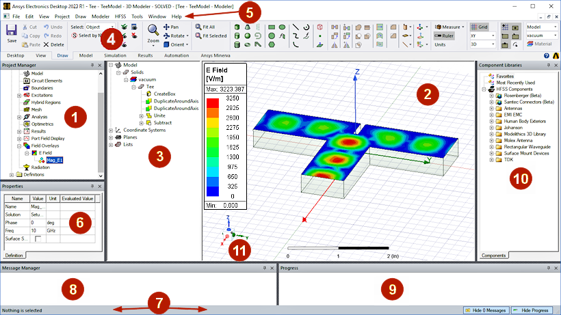Open the Model/Non-model dropdown
The image size is (561, 315).
pos(542,27)
